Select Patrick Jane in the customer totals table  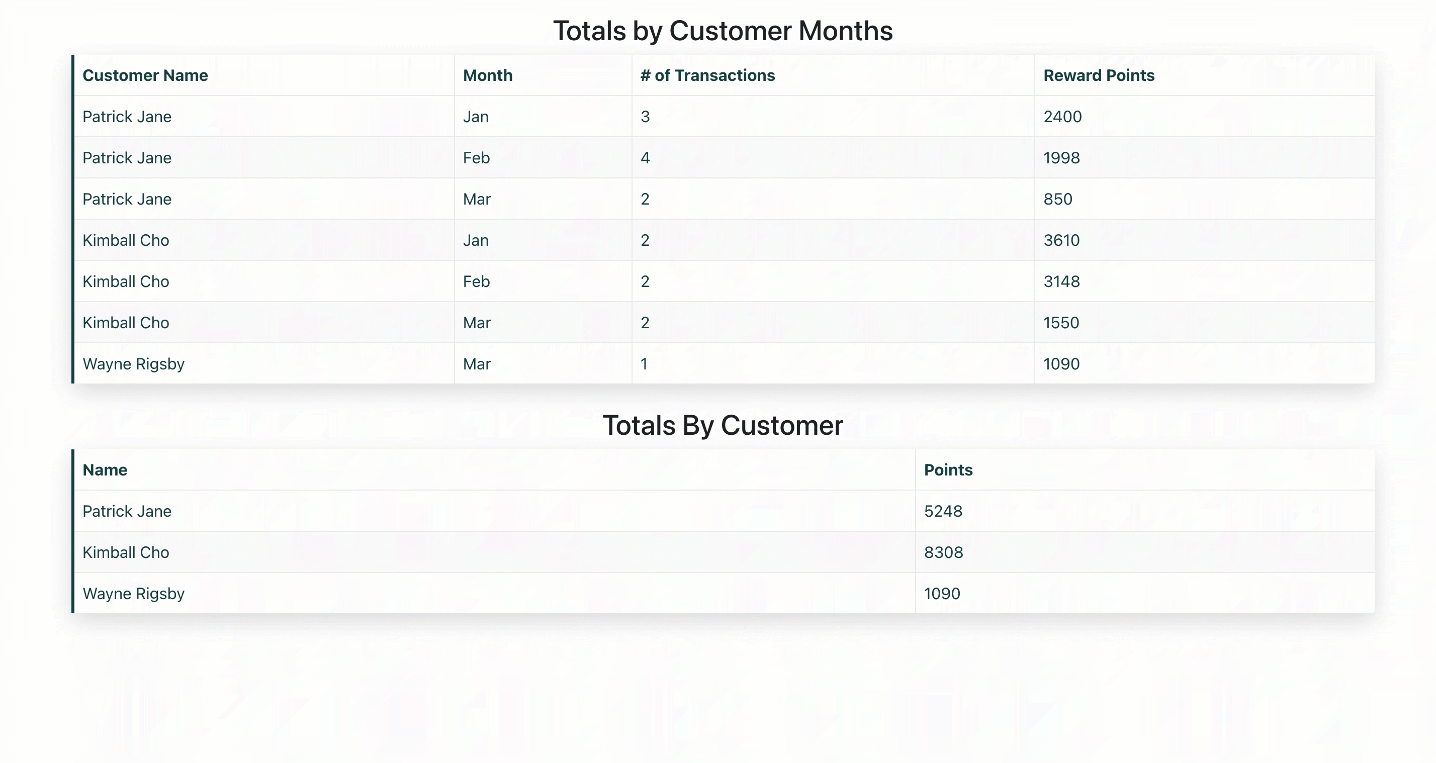(x=127, y=511)
